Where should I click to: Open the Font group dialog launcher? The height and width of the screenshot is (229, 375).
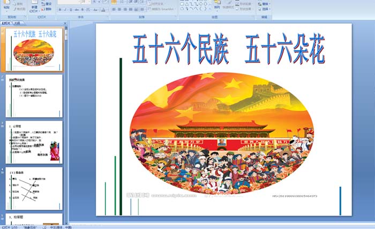[108, 16]
